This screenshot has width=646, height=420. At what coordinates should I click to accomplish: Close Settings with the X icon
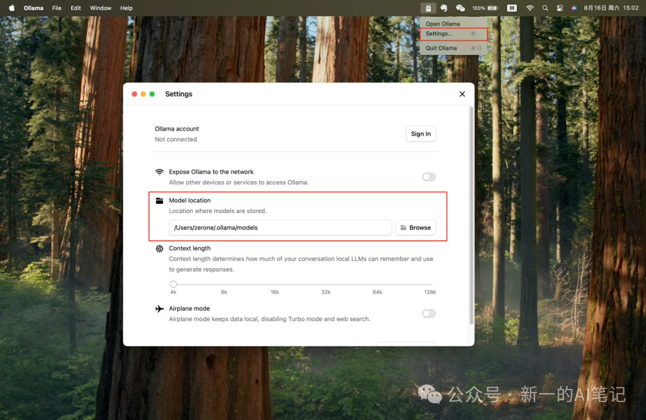point(462,94)
